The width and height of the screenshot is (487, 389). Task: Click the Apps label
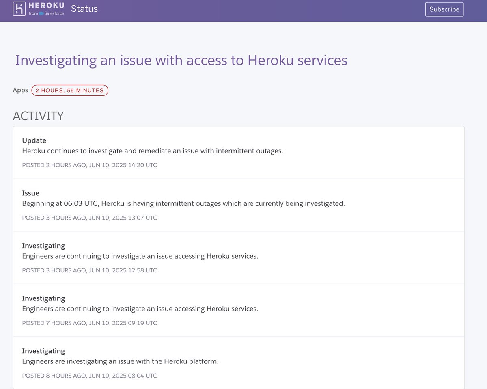(x=20, y=90)
